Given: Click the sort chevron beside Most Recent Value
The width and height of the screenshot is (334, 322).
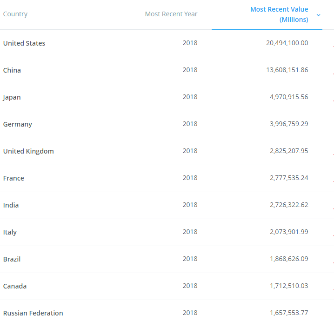Looking at the screenshot, I should 318,15.
